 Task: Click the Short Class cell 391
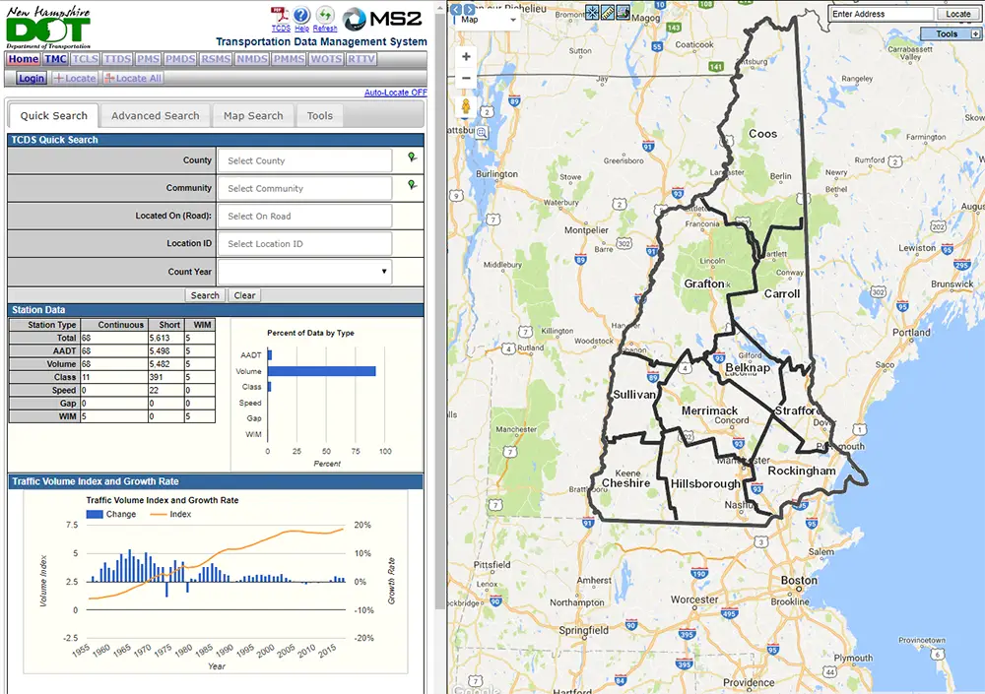(166, 377)
